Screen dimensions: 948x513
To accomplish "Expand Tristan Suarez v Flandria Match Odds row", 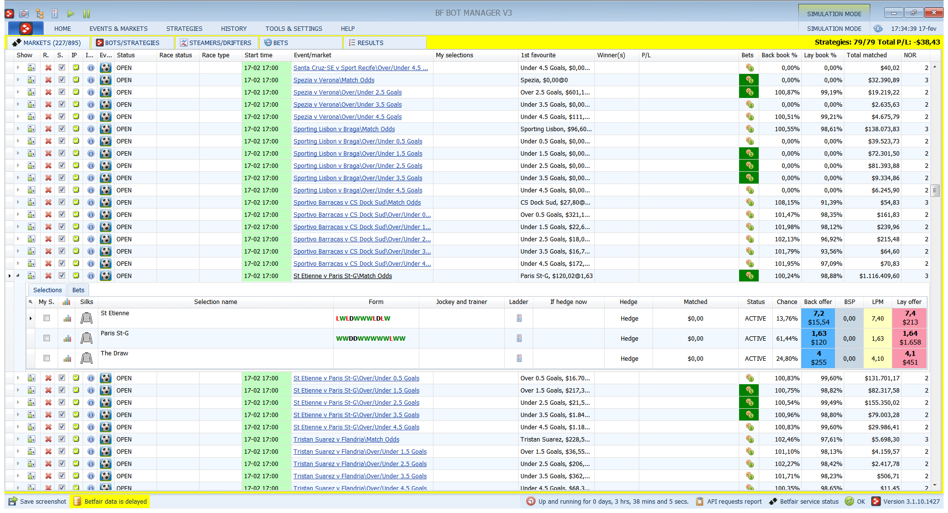I will 18,439.
